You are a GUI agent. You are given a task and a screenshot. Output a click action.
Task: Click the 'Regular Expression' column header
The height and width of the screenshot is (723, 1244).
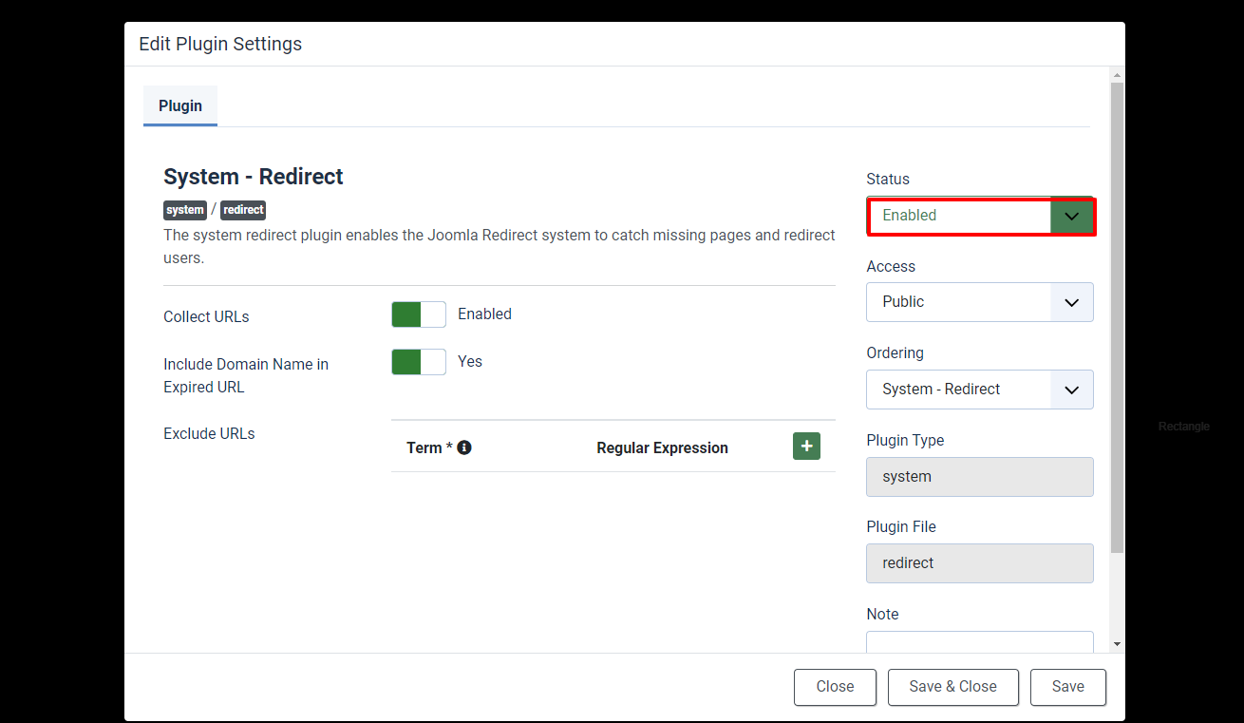[x=662, y=447]
